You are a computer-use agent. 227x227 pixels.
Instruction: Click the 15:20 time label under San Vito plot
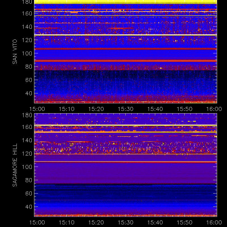click(96, 109)
